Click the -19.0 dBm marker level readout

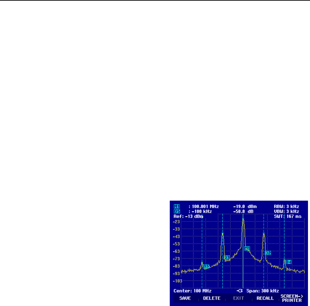(x=245, y=206)
